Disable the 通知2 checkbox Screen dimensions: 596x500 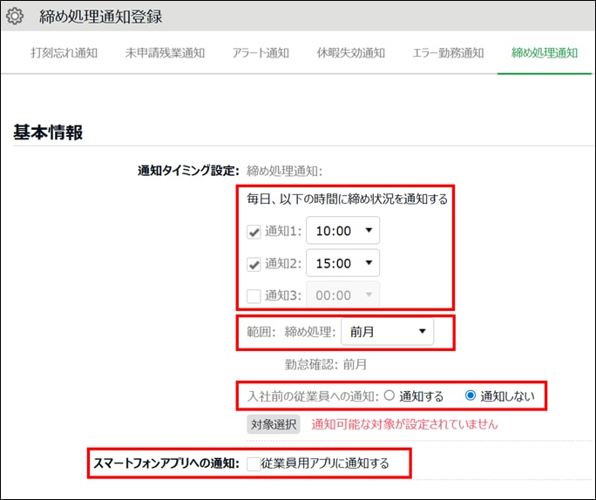click(x=254, y=263)
